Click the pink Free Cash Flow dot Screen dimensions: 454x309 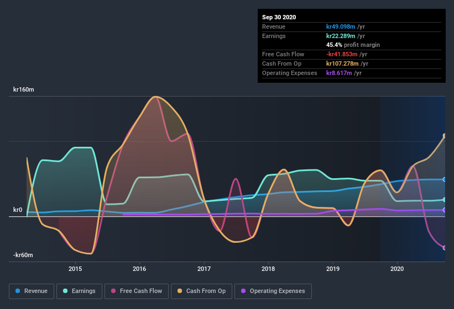click(113, 291)
